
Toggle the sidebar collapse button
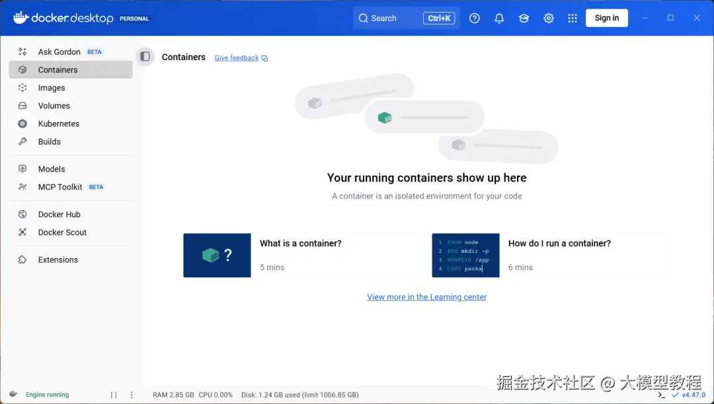145,56
